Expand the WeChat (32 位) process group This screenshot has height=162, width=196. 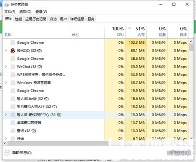tap(6, 67)
